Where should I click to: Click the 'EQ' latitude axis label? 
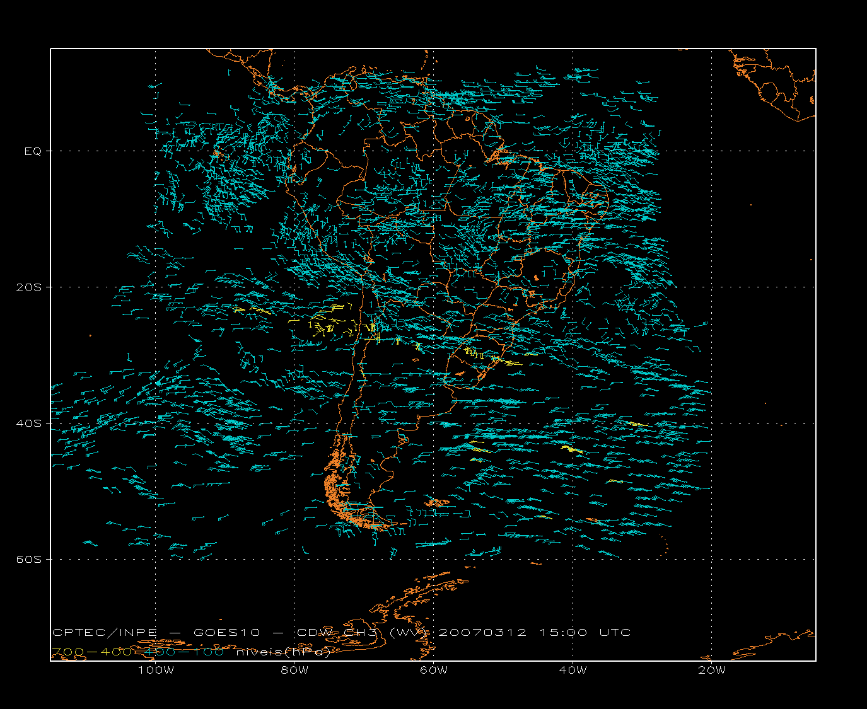click(33, 151)
